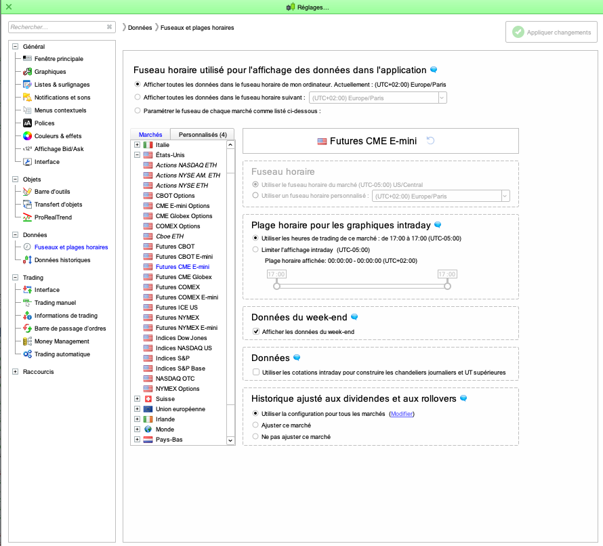Image resolution: width=603 pixels, height=546 pixels.
Task: Click right handle of intraday range slider
Action: (x=447, y=286)
